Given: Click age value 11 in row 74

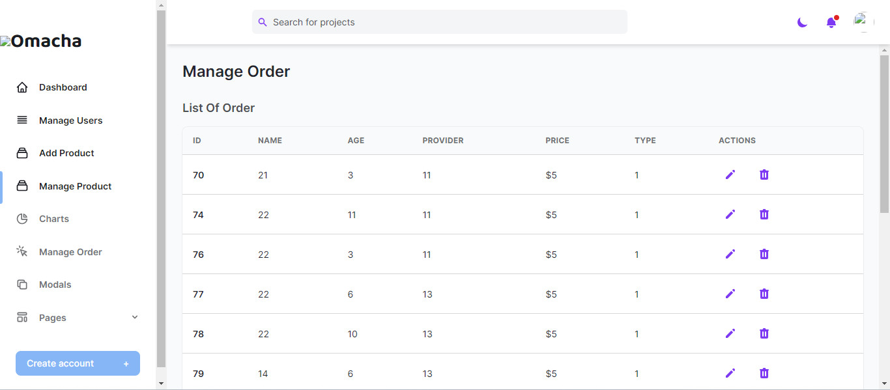Looking at the screenshot, I should pyautogui.click(x=352, y=215).
